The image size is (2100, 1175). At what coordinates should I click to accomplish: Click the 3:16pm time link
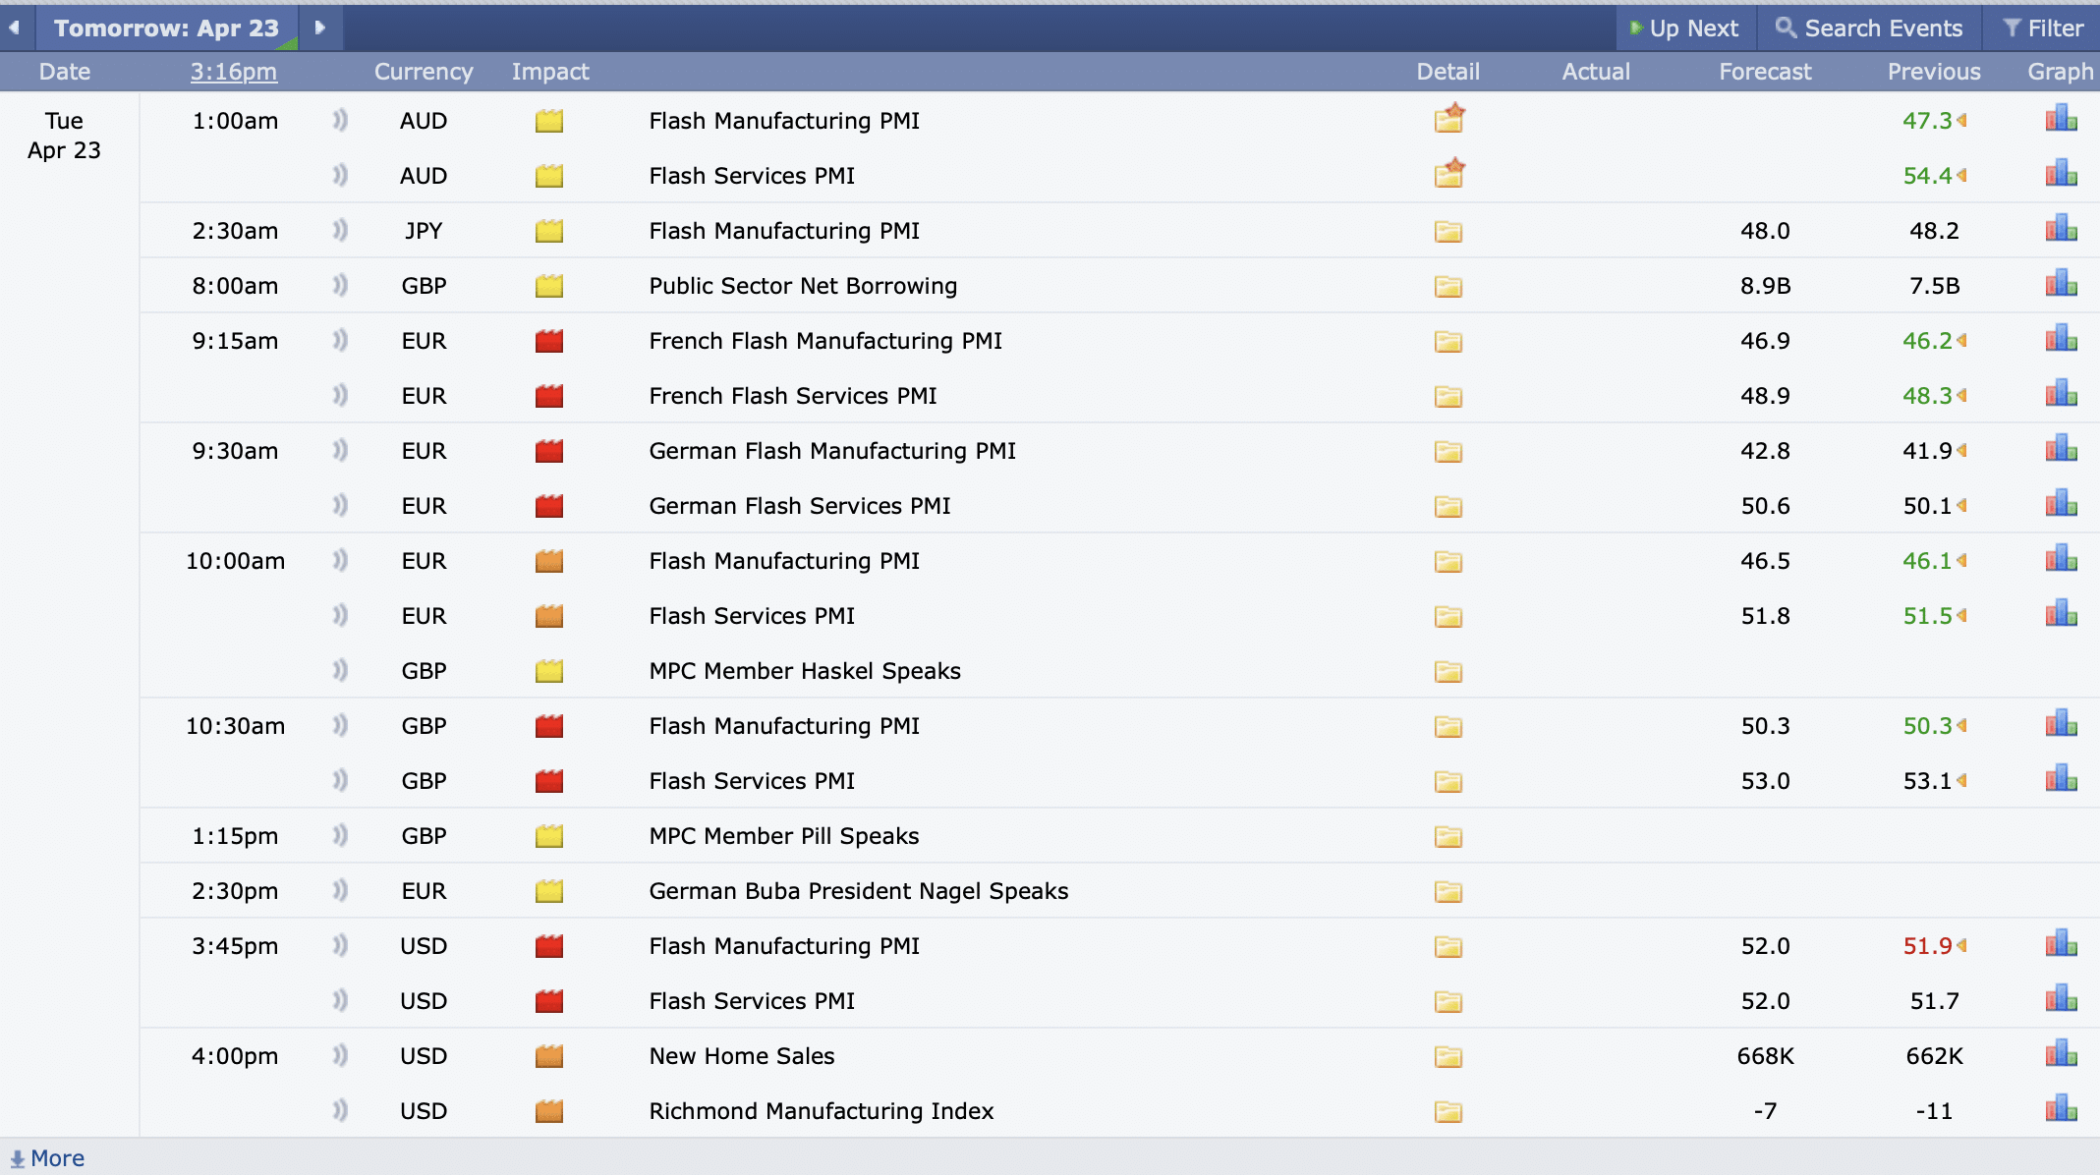tap(234, 72)
